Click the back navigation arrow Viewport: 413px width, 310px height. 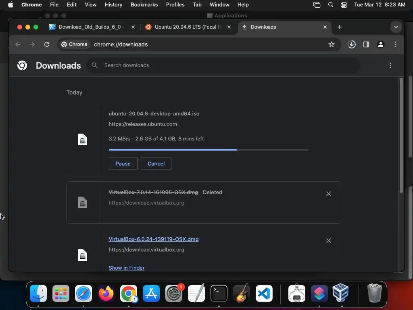[18, 44]
